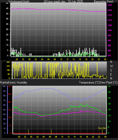Click the 1010 barometer scale value
The height and width of the screenshot is (140, 118).
[x=110, y=20]
